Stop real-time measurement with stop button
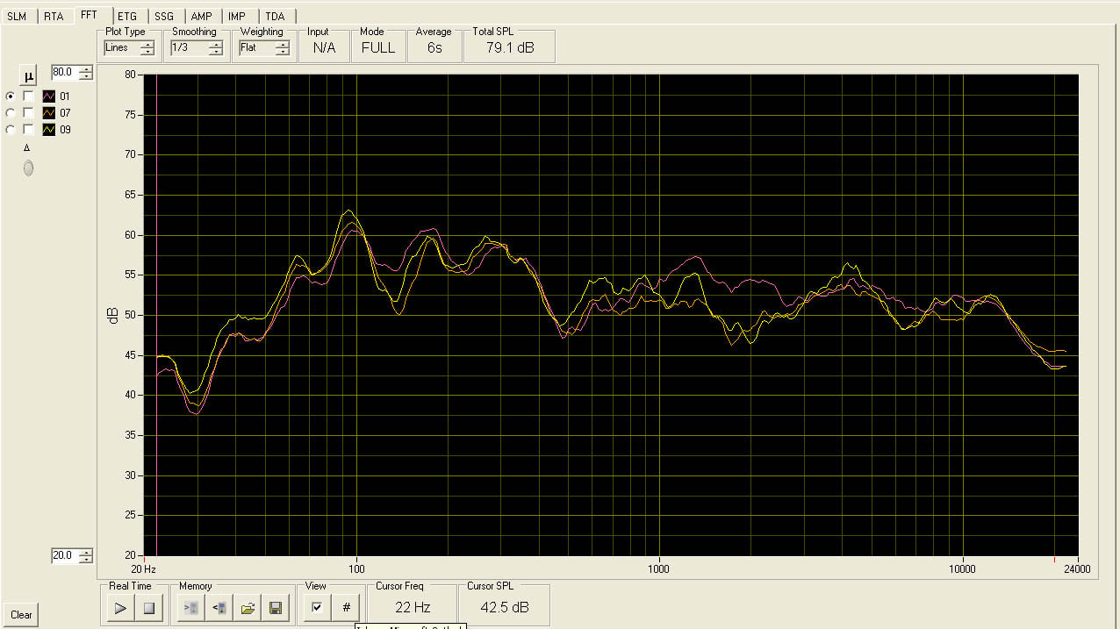The height and width of the screenshot is (629, 1120). [x=148, y=607]
